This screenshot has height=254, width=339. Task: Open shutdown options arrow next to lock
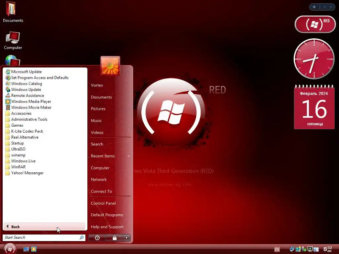127,238
